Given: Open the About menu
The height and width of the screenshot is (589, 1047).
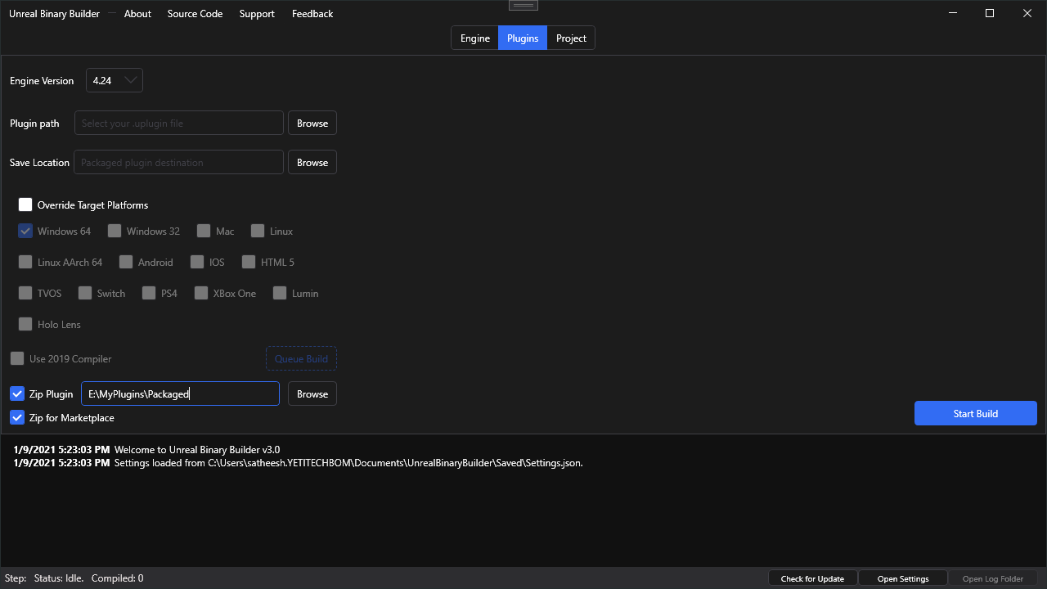Looking at the screenshot, I should click(x=137, y=14).
